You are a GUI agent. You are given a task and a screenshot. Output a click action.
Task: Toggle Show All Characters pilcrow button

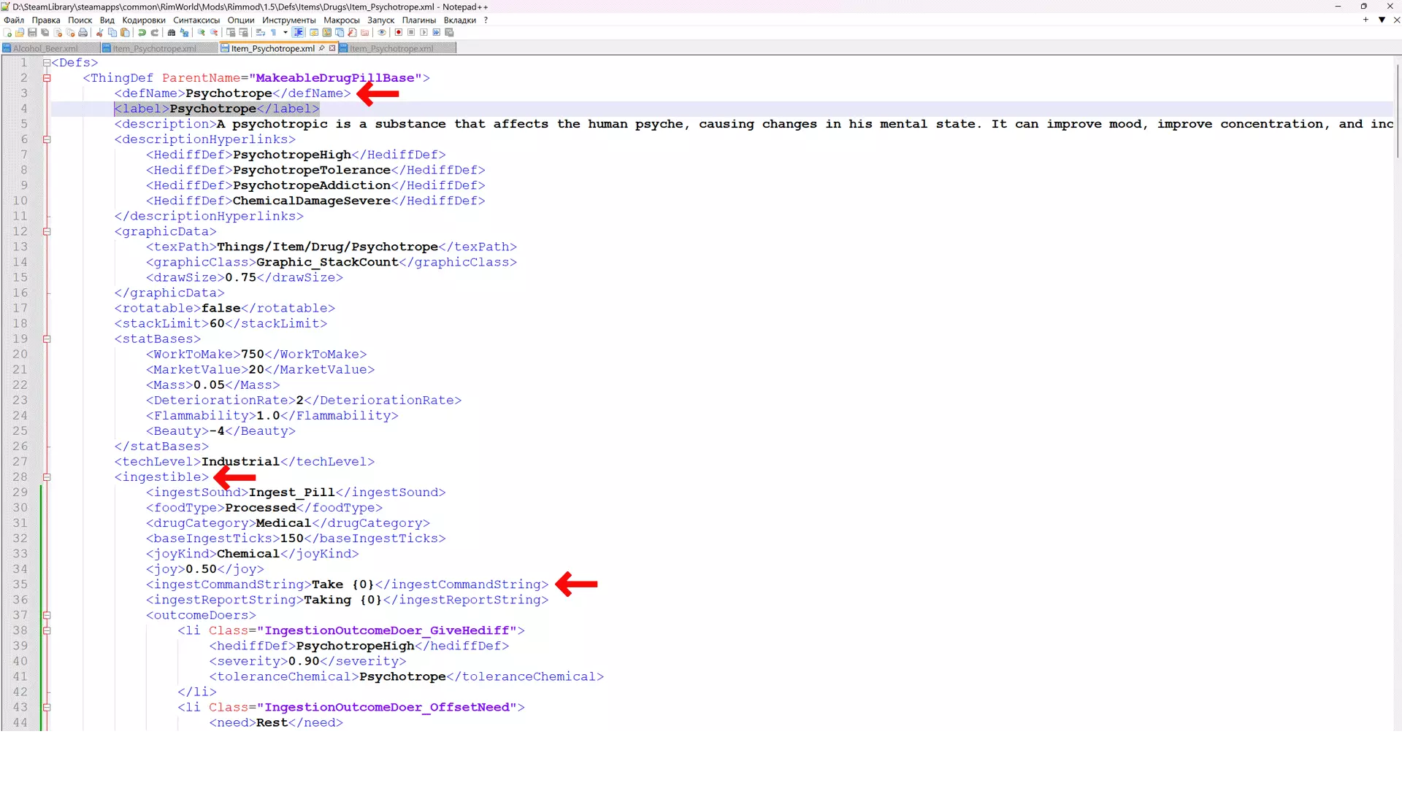coord(274,33)
